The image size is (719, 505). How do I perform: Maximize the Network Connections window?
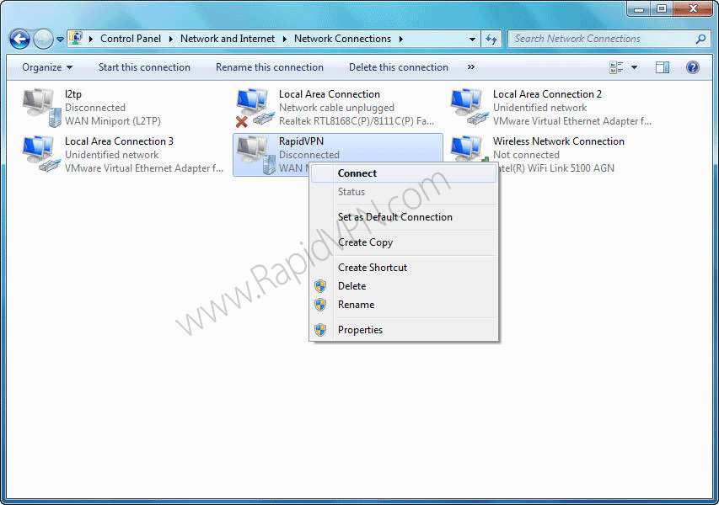point(661,8)
